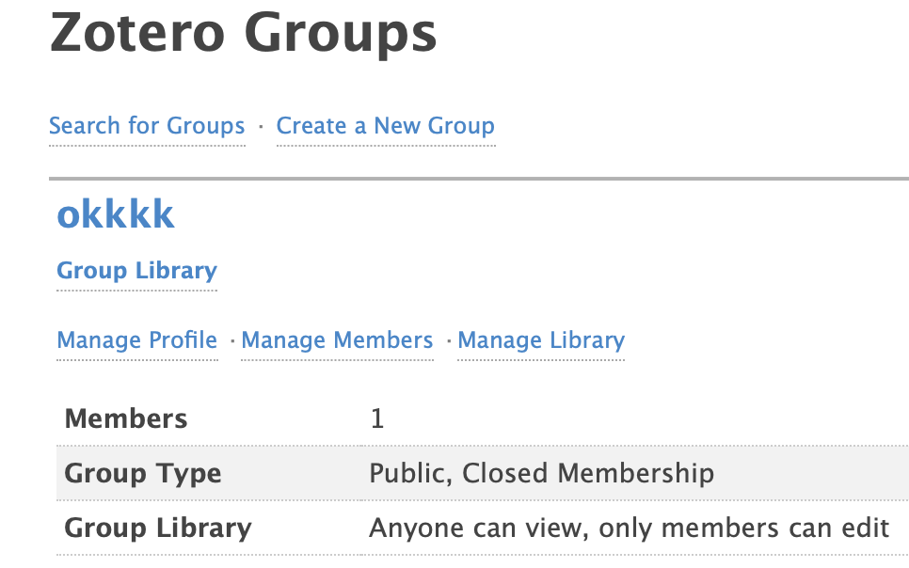
Task: Go to Manage Profile
Action: [x=136, y=340]
